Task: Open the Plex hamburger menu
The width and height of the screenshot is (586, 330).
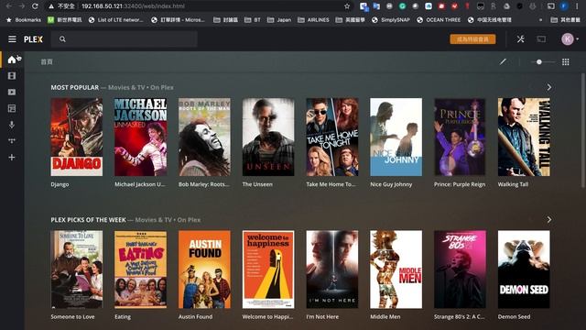Action: coord(12,38)
